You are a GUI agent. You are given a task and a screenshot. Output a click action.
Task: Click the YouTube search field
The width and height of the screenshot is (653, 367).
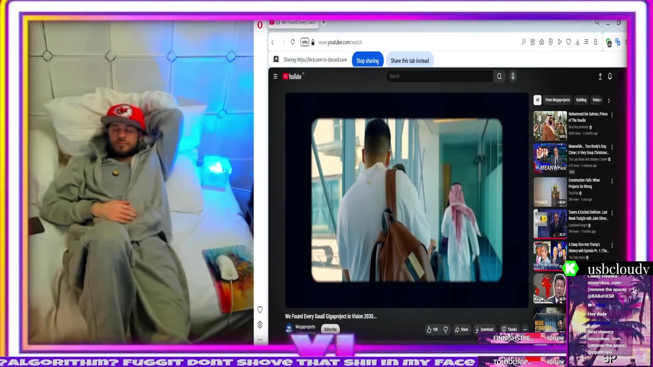point(440,76)
